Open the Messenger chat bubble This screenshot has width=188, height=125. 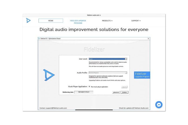(159, 105)
